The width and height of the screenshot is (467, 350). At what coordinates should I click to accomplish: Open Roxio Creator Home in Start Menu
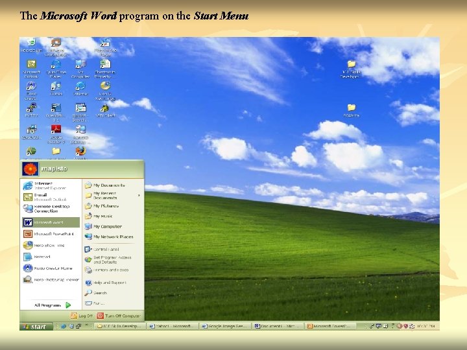(x=51, y=268)
